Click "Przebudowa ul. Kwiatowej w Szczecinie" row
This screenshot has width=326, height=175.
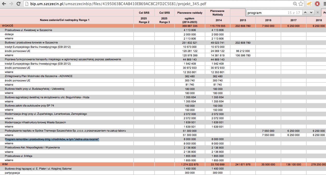(28, 30)
